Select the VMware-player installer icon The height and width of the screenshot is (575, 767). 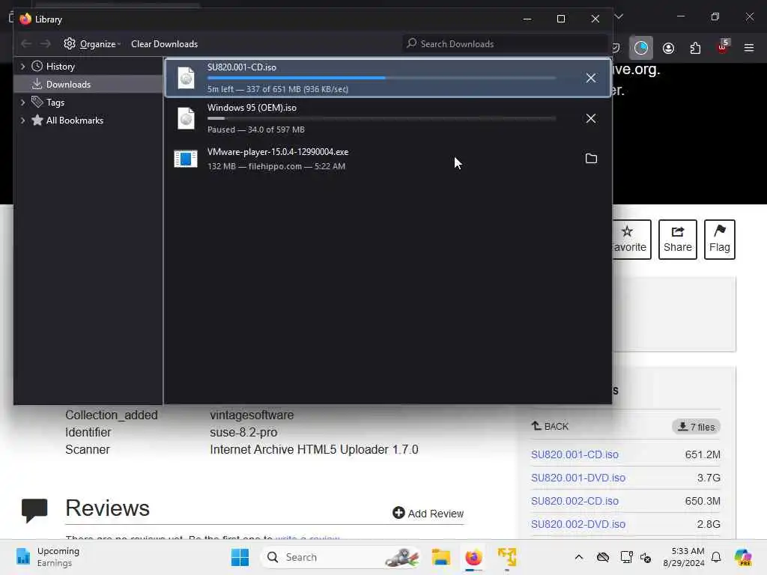(x=186, y=159)
